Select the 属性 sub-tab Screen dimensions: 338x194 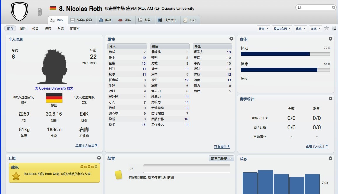[23, 28]
